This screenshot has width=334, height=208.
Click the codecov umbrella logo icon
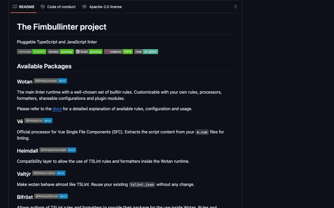point(107,52)
